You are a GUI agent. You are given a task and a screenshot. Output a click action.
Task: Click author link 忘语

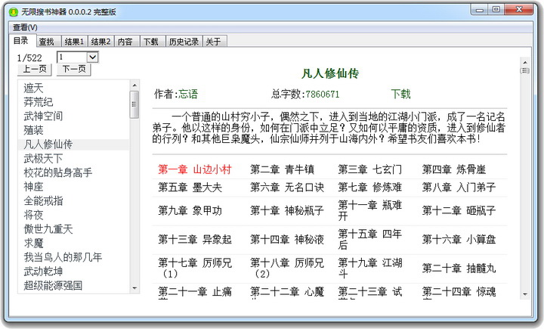click(188, 94)
